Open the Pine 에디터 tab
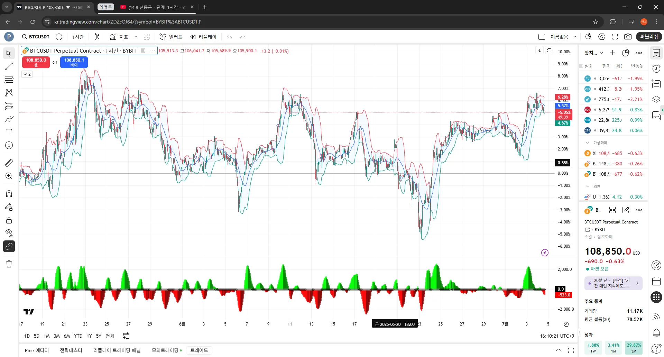Image resolution: width=664 pixels, height=357 pixels. click(37, 350)
